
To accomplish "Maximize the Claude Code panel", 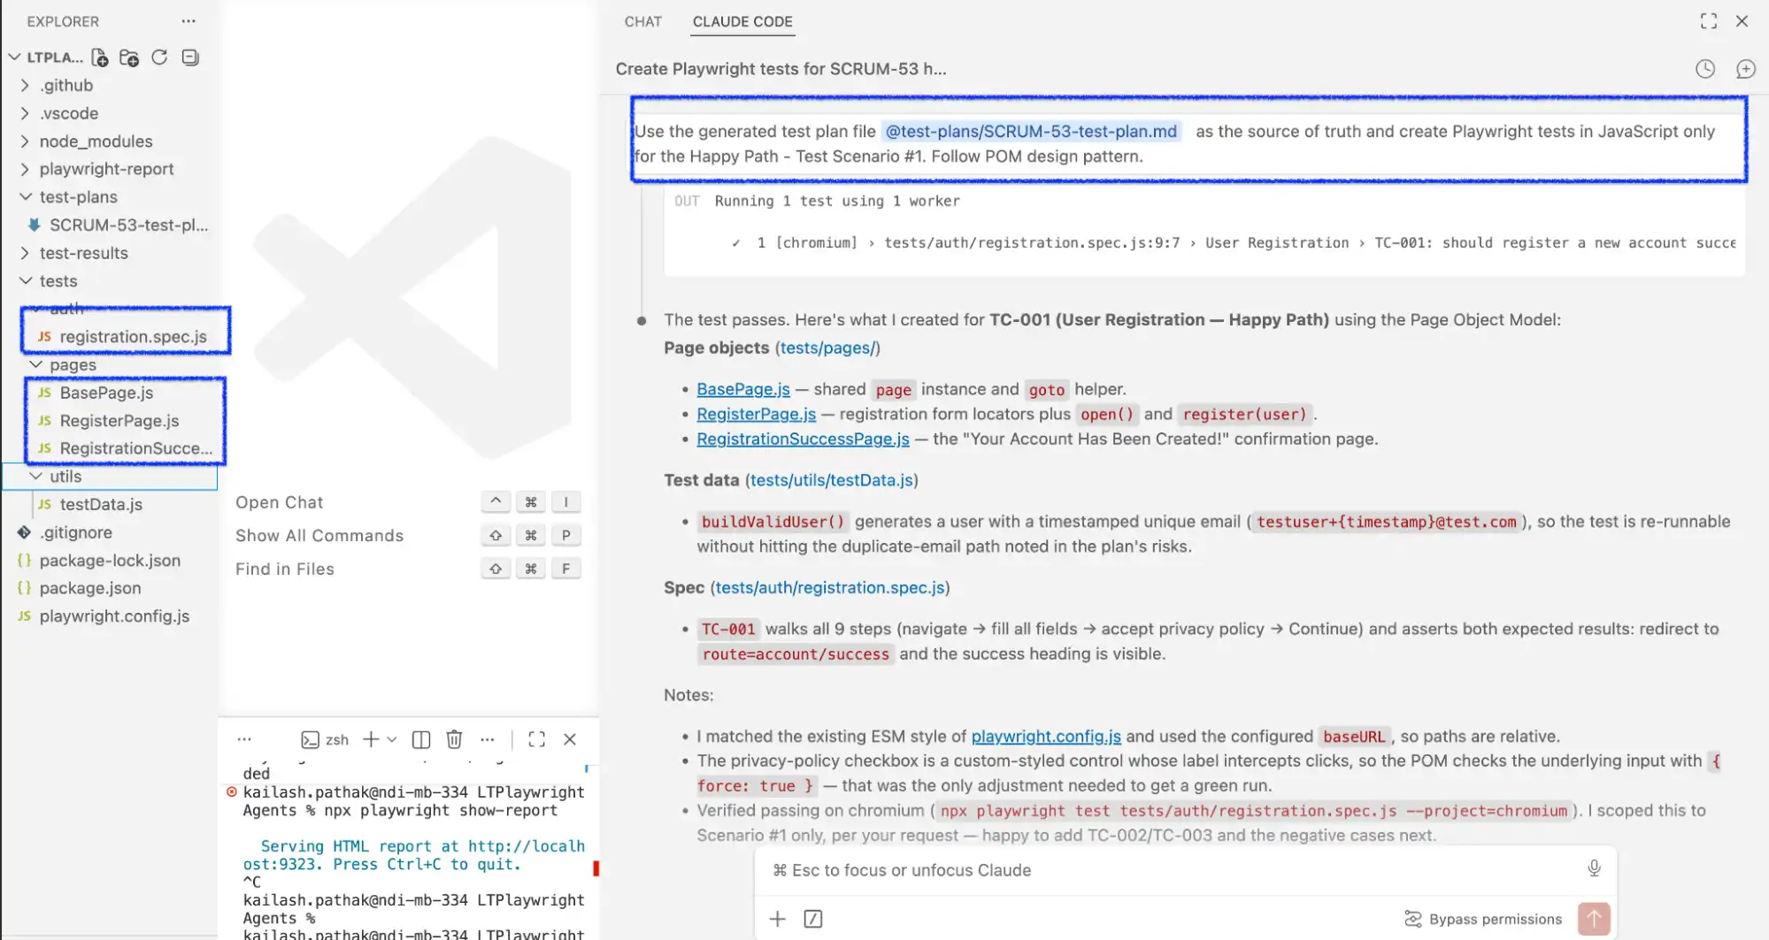I will (x=1709, y=21).
